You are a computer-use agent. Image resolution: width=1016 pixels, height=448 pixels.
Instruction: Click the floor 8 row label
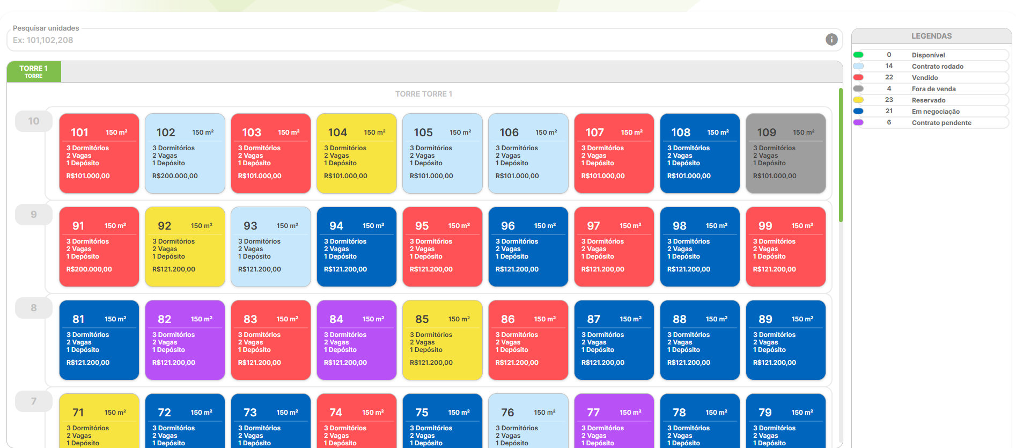[x=34, y=308]
